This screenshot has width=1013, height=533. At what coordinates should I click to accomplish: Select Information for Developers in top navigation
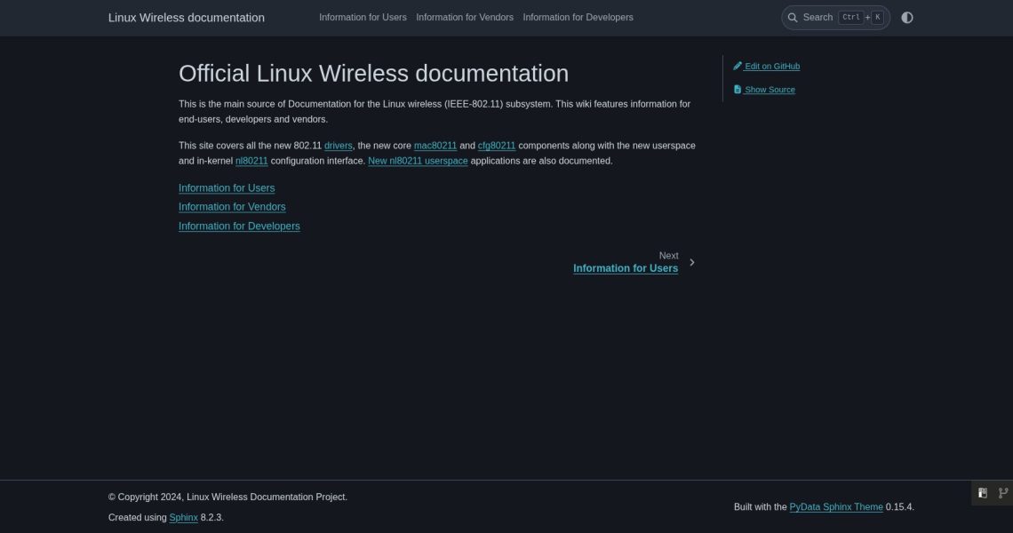tap(578, 17)
